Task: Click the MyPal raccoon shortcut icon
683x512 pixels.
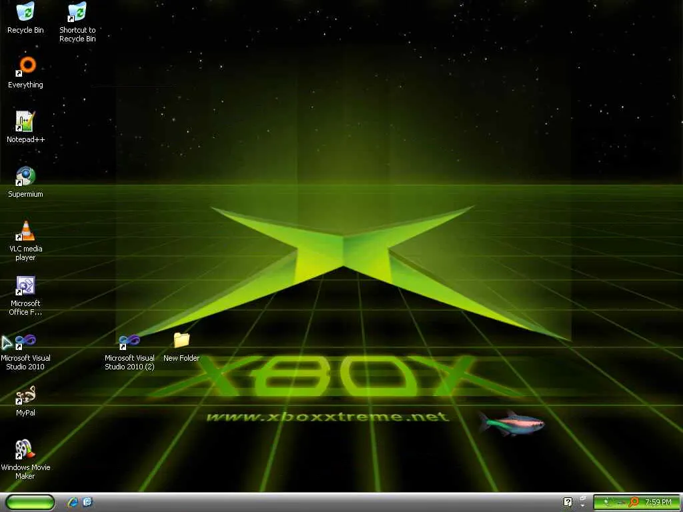Action: 25,395
